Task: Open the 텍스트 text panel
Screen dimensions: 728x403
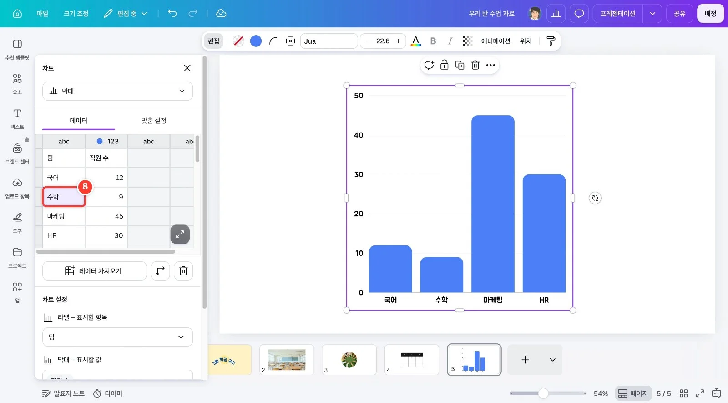Action: [17, 118]
